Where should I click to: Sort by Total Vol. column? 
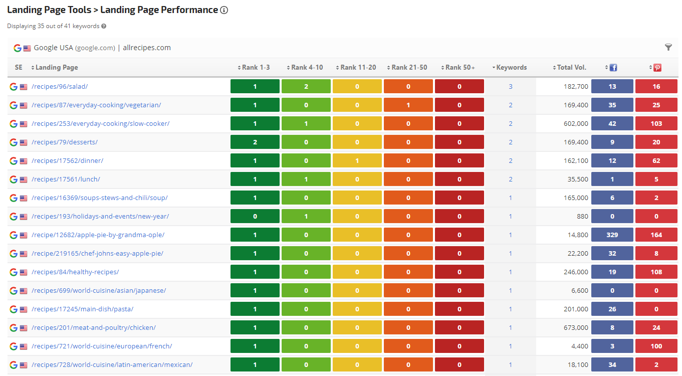pos(571,68)
